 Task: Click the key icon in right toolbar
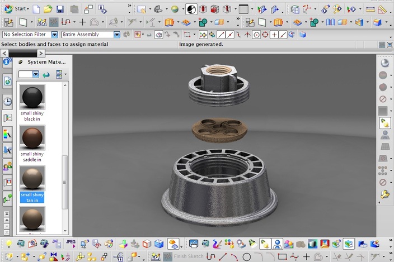[x=384, y=194]
